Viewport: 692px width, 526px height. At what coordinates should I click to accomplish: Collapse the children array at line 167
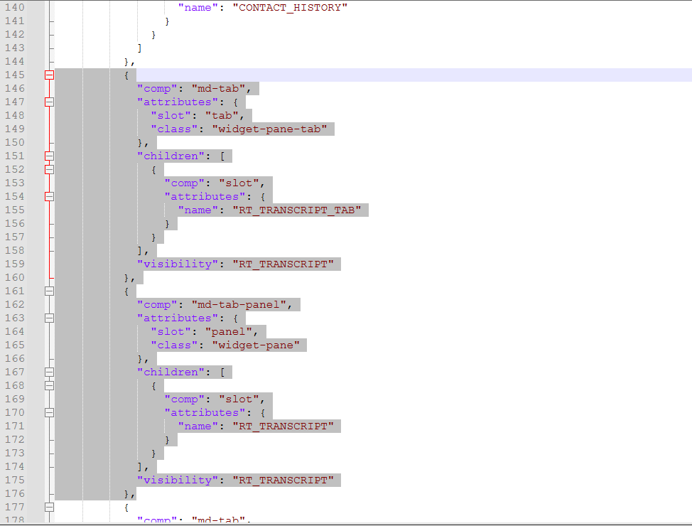[x=49, y=372]
